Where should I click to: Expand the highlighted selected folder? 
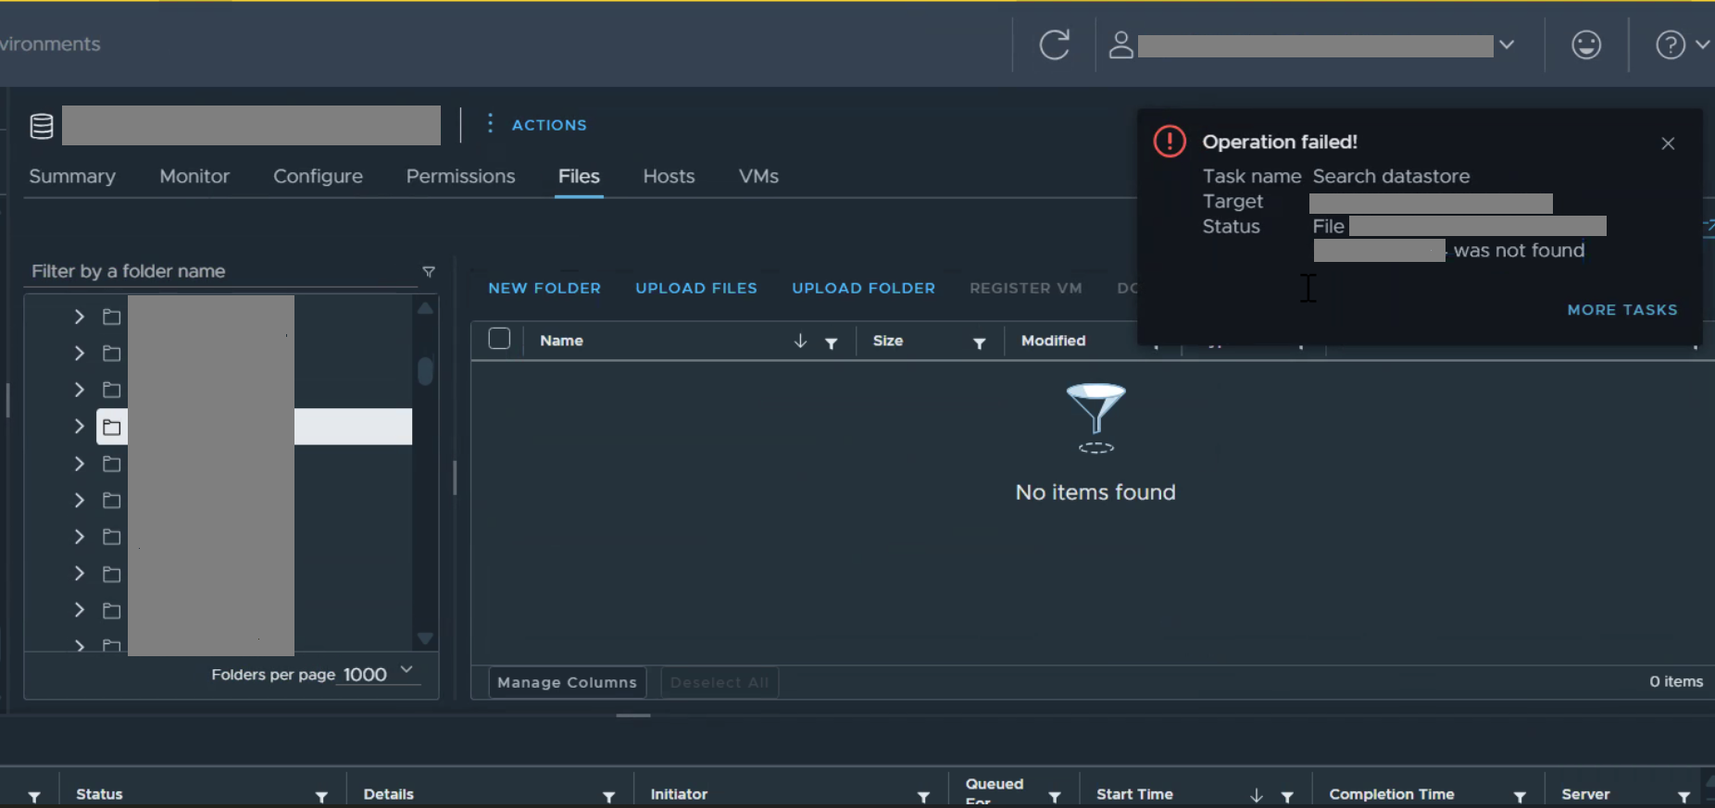point(80,427)
